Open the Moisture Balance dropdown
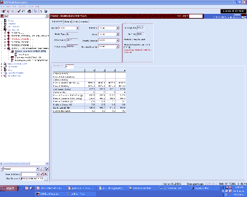The height and width of the screenshot is (197, 247). [x=117, y=47]
